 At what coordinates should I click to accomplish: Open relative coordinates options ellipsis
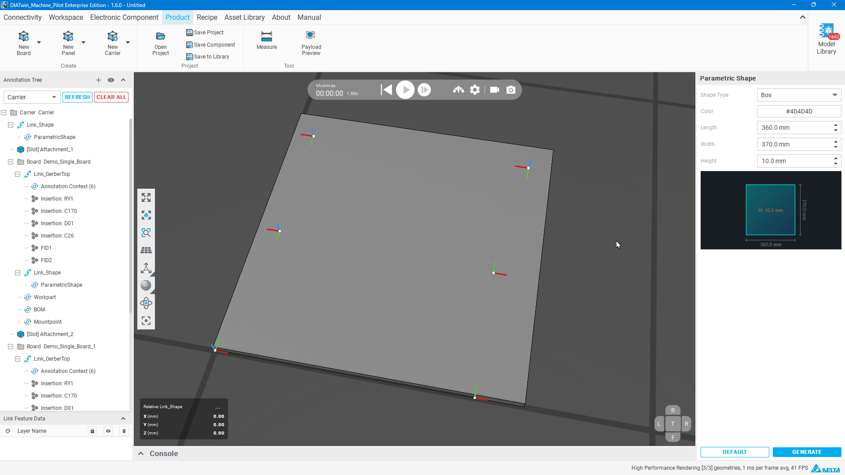218,407
